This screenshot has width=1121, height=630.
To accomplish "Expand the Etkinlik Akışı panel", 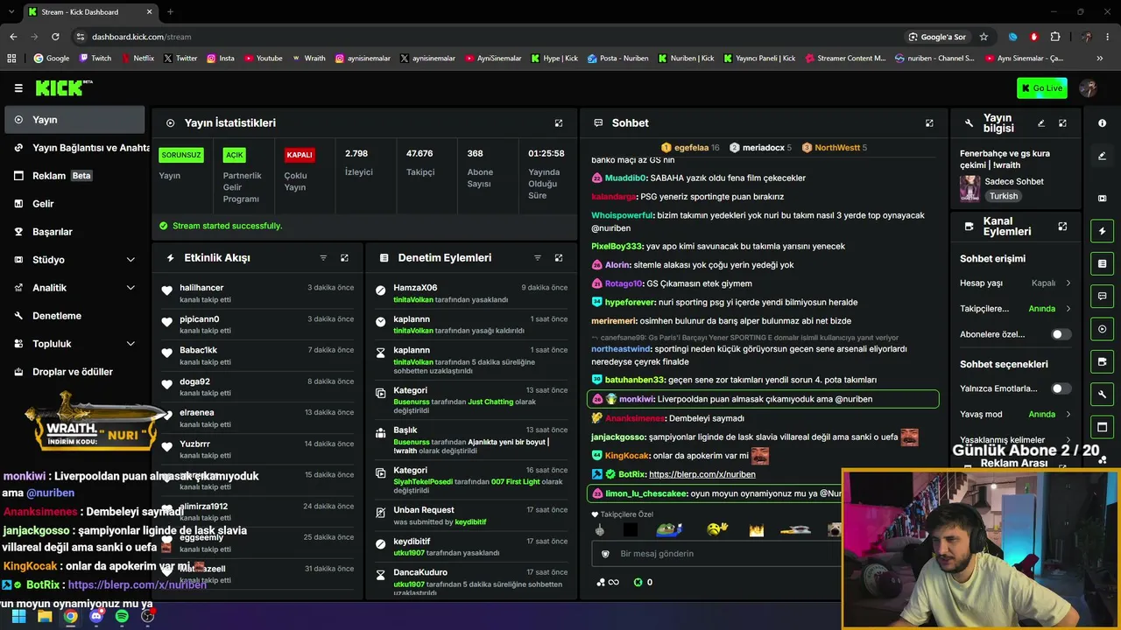I will coord(344,258).
